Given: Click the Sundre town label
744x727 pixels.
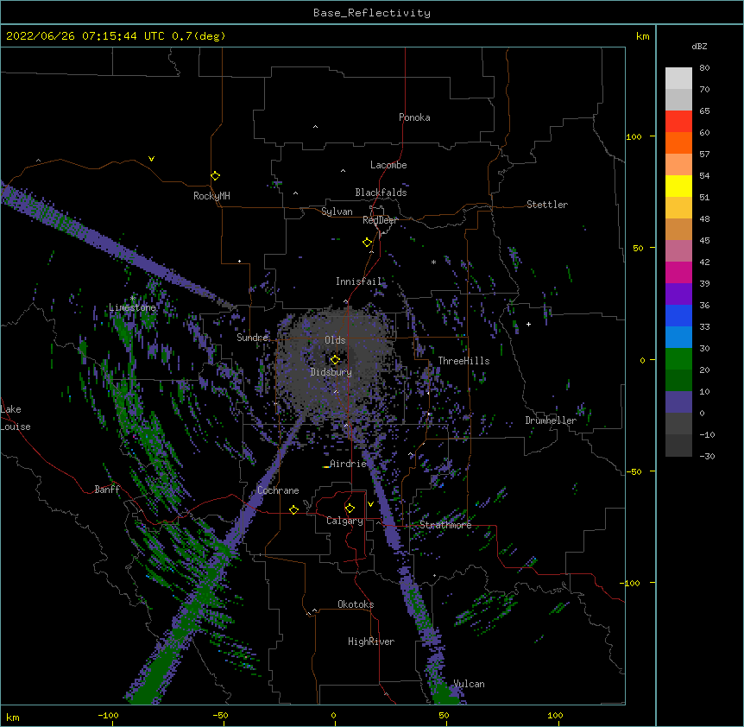Looking at the screenshot, I should point(252,338).
